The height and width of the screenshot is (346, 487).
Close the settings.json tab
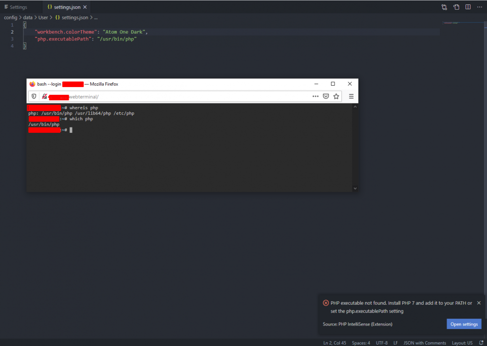pos(85,7)
